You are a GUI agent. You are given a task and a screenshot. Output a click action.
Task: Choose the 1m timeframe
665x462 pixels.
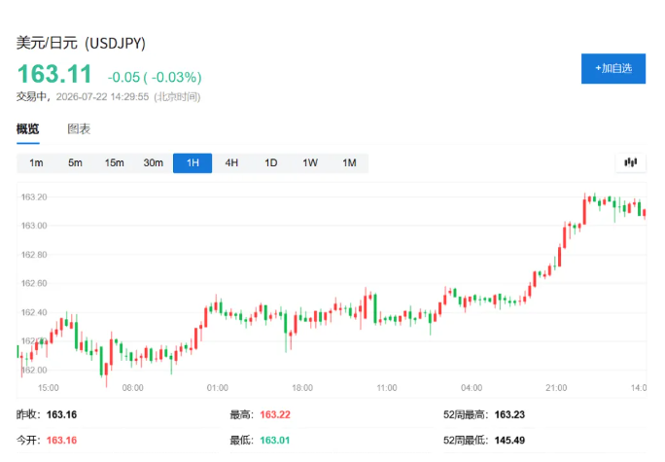[36, 162]
